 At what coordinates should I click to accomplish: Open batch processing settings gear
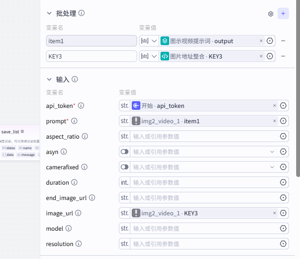pyautogui.click(x=271, y=14)
